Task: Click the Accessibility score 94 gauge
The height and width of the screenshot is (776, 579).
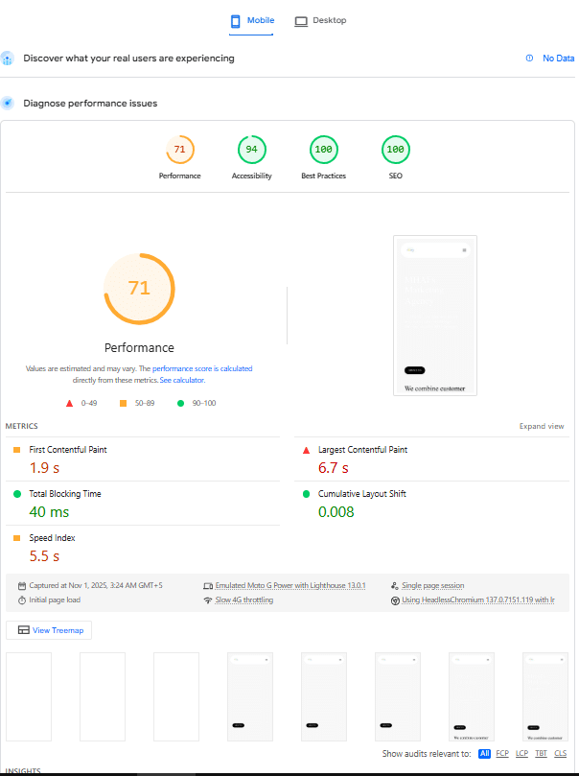Action: pos(251,150)
